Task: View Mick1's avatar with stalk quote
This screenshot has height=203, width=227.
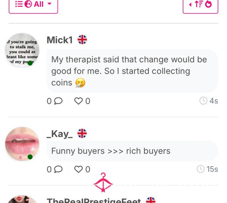Action: coord(22,50)
